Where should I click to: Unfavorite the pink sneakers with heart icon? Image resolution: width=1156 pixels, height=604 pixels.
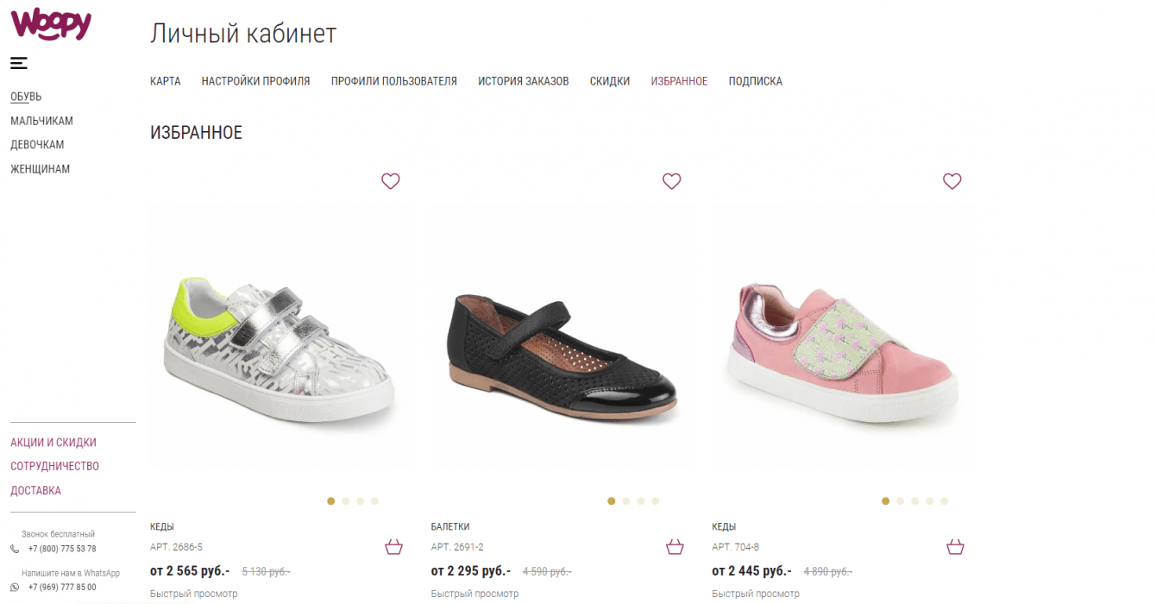click(x=952, y=181)
